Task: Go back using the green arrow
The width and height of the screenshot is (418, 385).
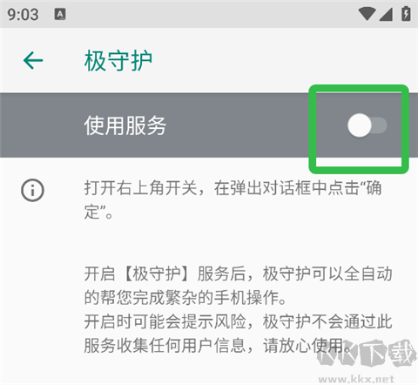Action: tap(33, 60)
